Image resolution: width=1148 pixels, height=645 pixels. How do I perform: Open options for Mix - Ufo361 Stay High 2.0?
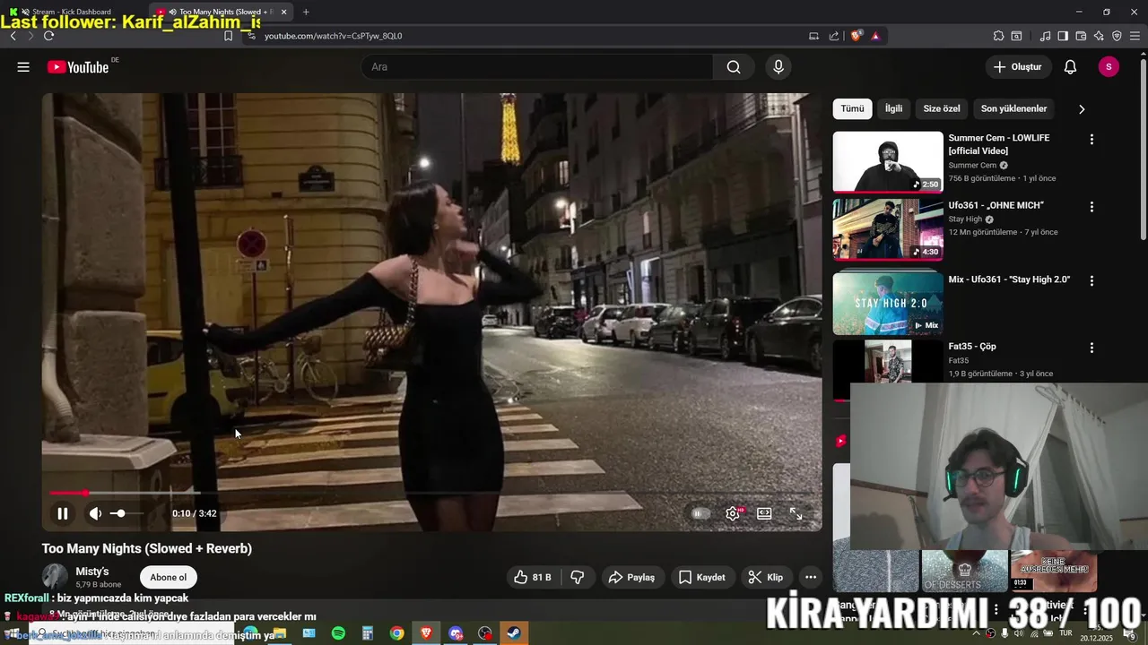pos(1091,280)
